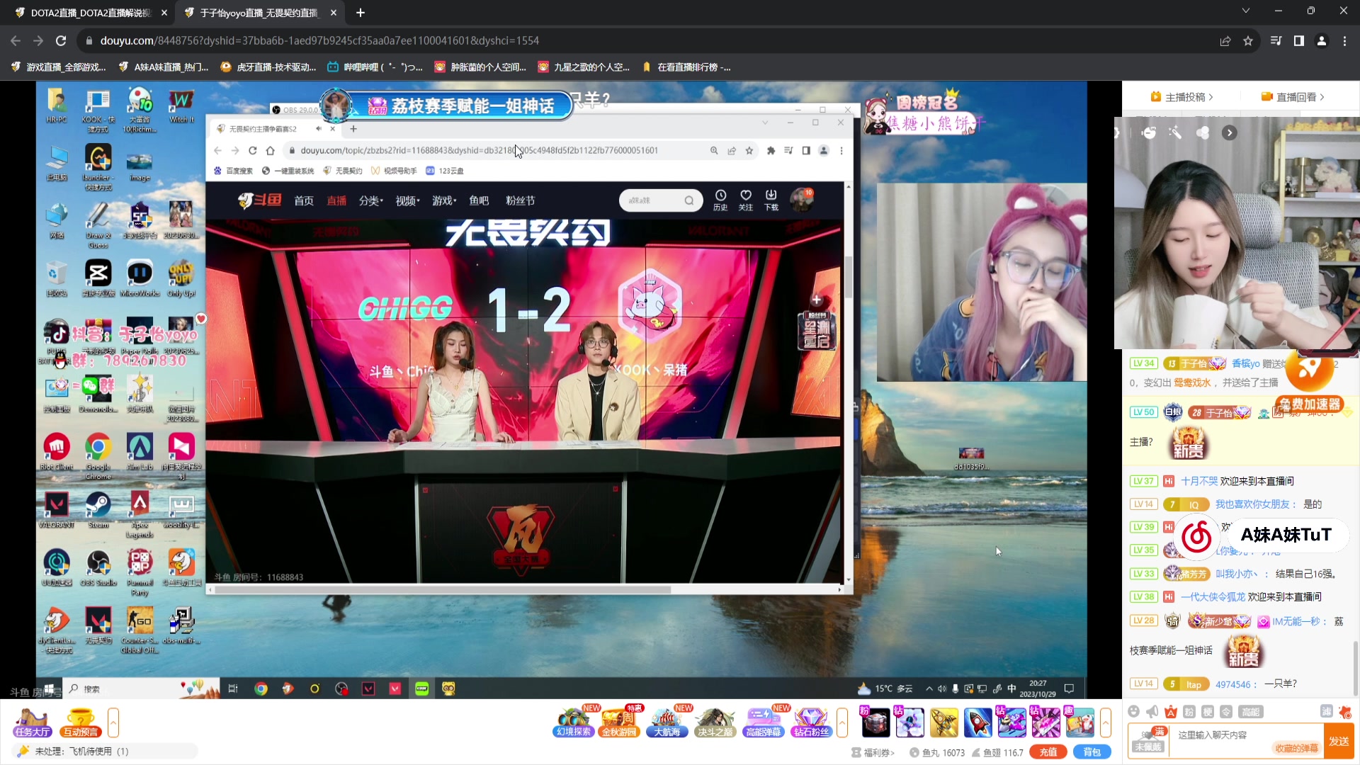Click chat panel vertical scrollbar

(1356, 669)
